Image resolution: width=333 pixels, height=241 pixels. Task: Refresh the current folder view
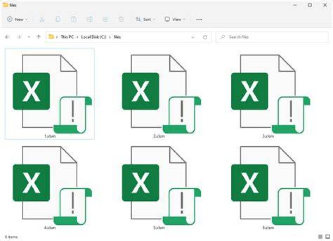(205, 37)
